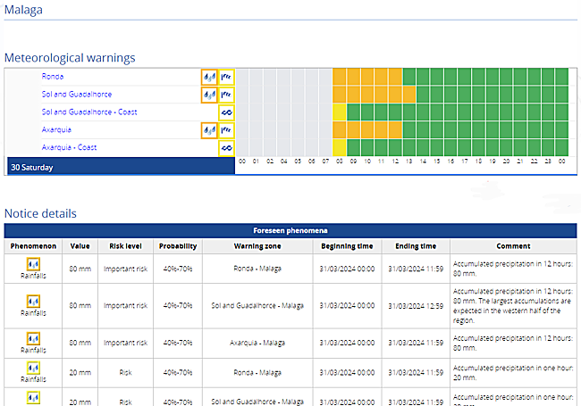Click the Risk level column header
581x406 pixels.
click(122, 246)
